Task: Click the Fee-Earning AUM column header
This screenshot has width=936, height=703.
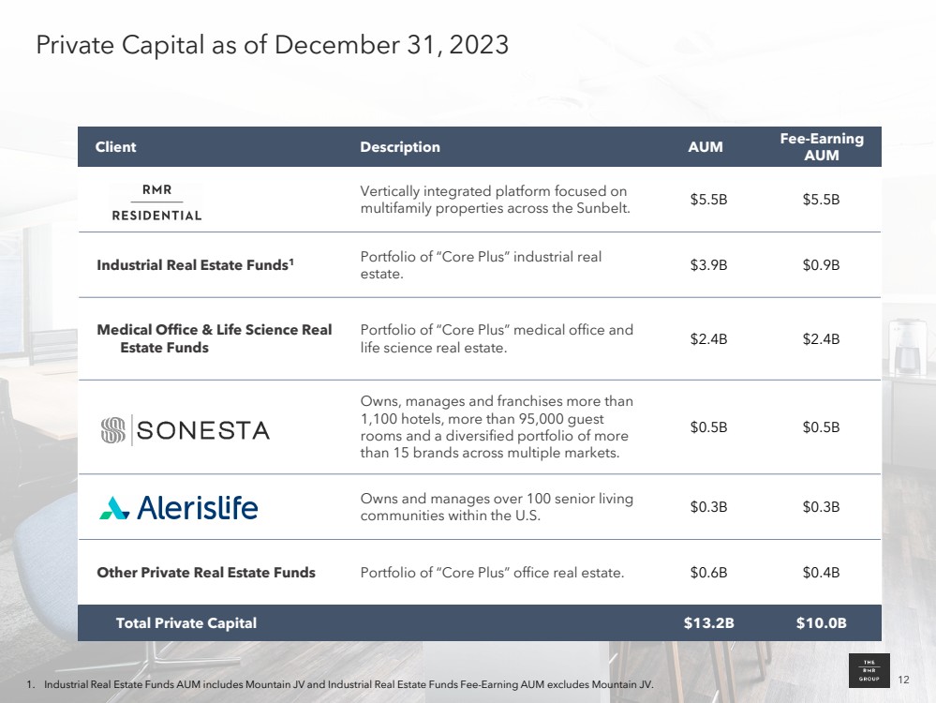Action: [821, 147]
